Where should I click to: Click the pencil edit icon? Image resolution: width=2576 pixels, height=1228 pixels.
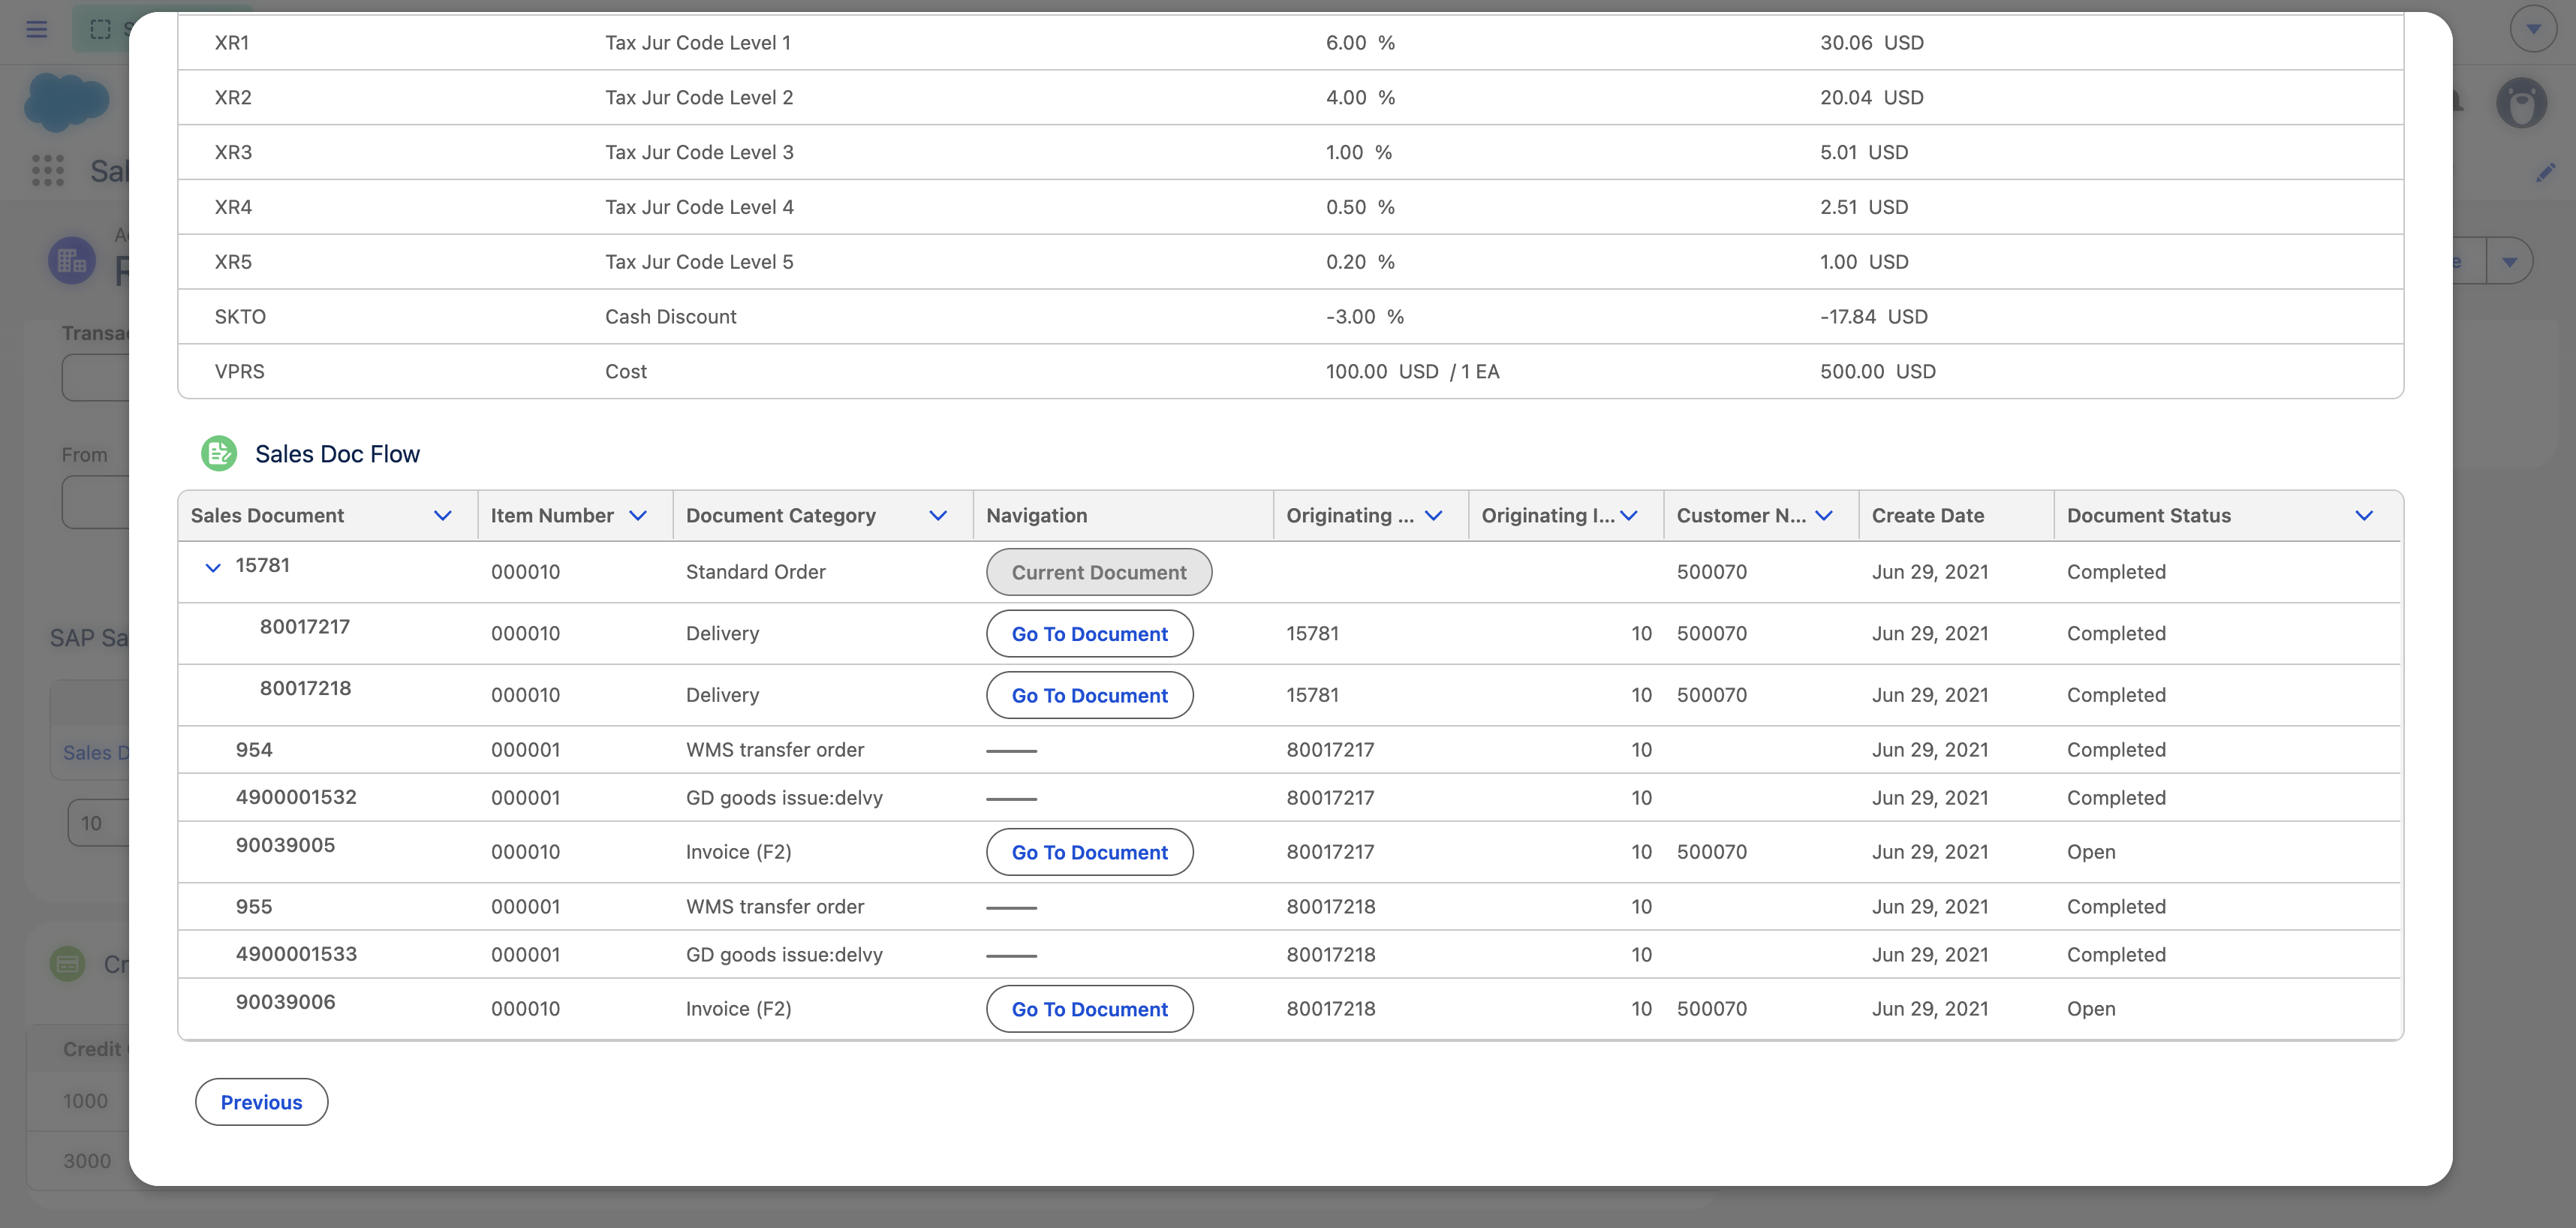pos(2545,173)
